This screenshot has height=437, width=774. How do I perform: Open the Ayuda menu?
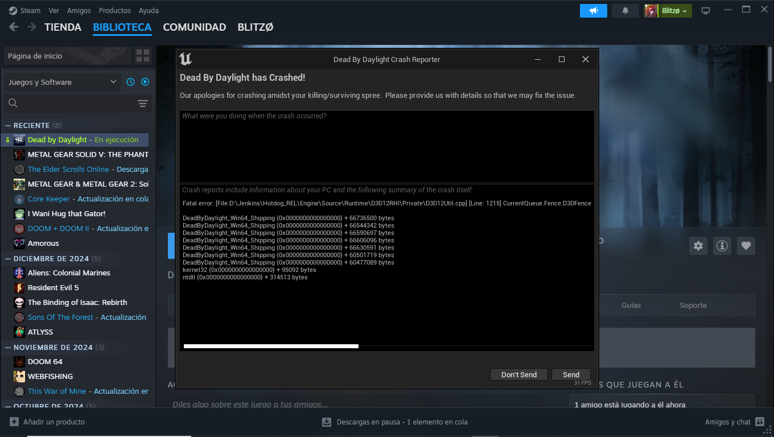[x=149, y=10]
